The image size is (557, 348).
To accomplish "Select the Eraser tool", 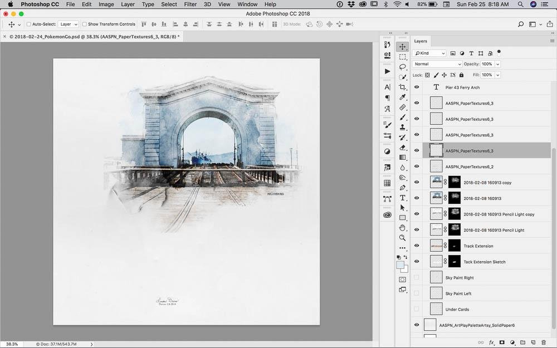I will coord(403,148).
